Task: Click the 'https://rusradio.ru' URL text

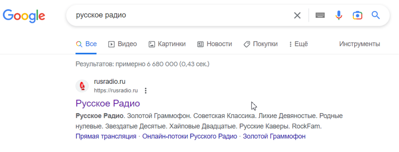Action: tap(116, 90)
